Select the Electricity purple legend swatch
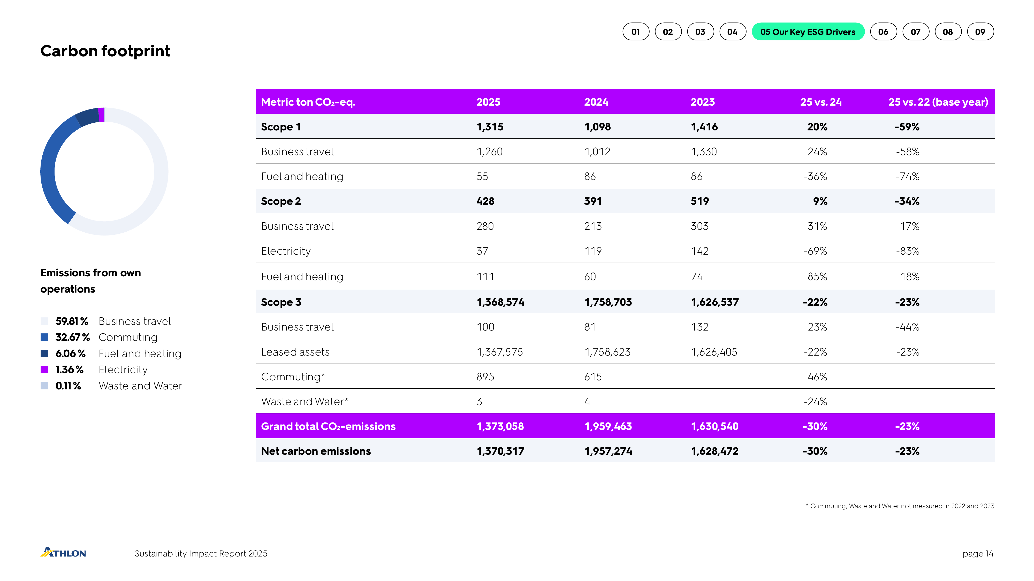The width and height of the screenshot is (1034, 581). [44, 369]
